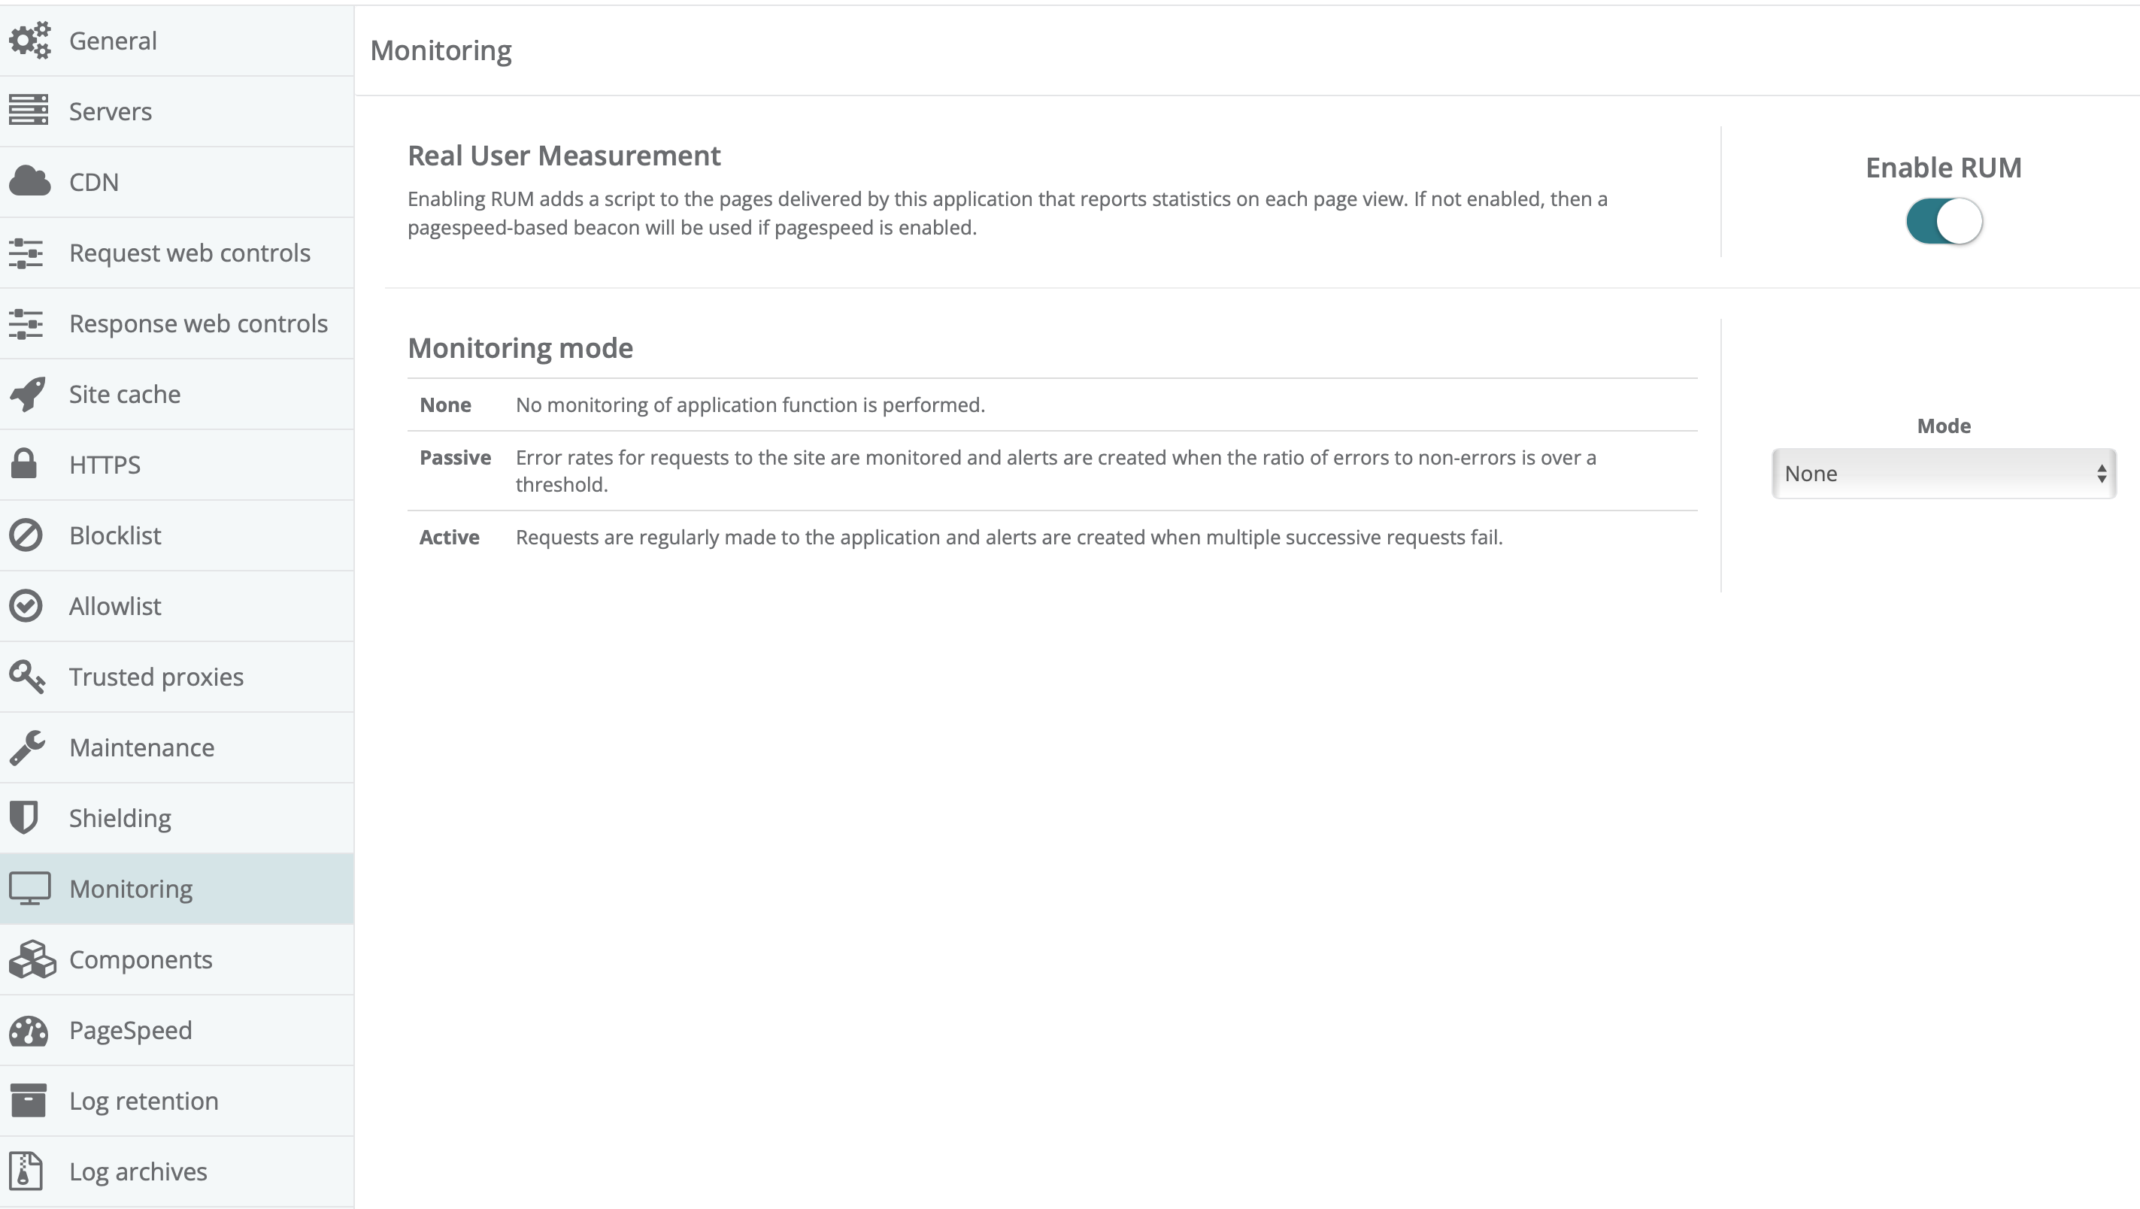Click the General gears icon
Screen dimensions: 2140x1209
(30, 41)
